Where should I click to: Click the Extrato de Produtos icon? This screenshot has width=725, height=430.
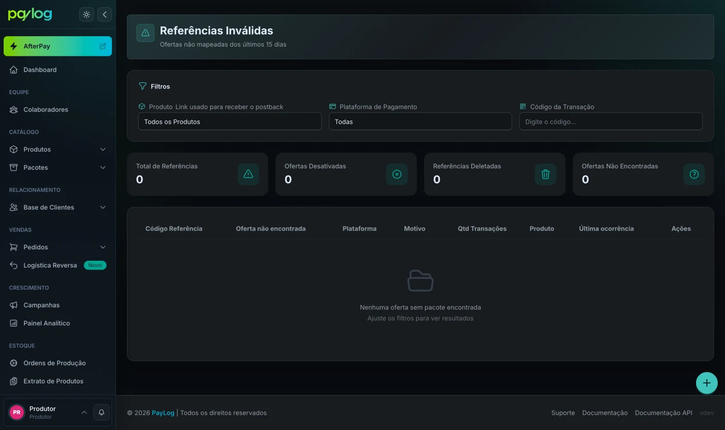(x=13, y=381)
